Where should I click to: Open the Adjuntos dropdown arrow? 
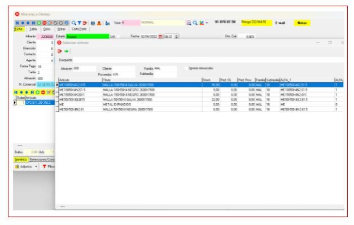click(36, 166)
